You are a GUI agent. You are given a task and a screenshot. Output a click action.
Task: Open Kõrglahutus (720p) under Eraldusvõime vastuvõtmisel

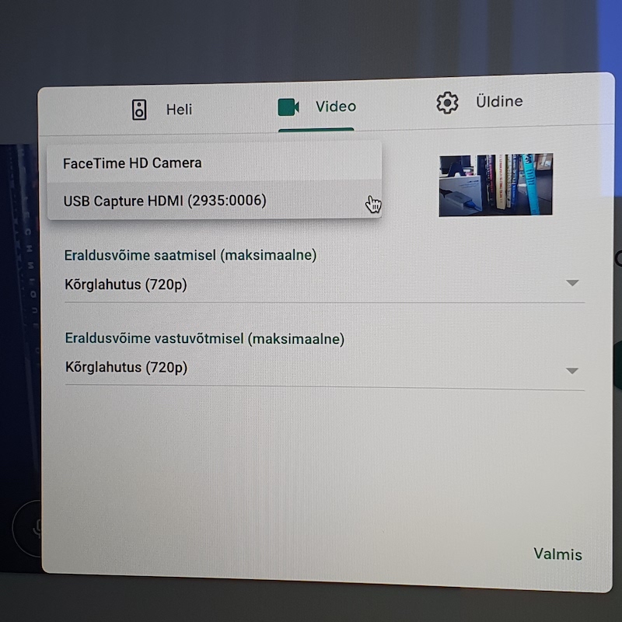pos(126,367)
